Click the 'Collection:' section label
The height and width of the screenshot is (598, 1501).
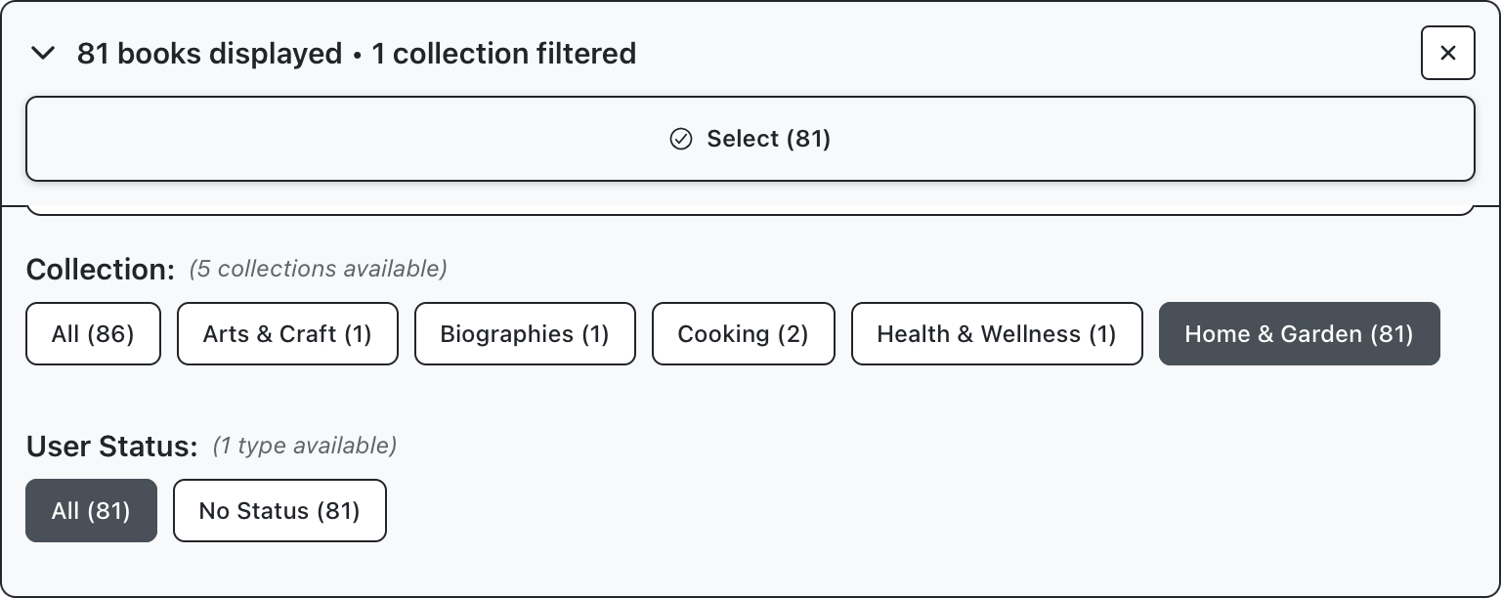click(x=100, y=269)
